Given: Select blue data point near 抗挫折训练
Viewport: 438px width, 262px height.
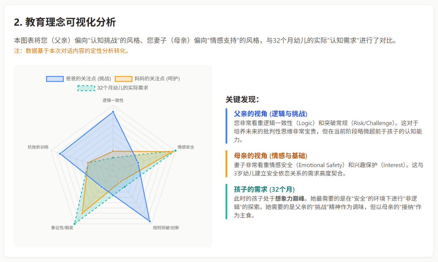Looking at the screenshot, I should click(60, 153).
